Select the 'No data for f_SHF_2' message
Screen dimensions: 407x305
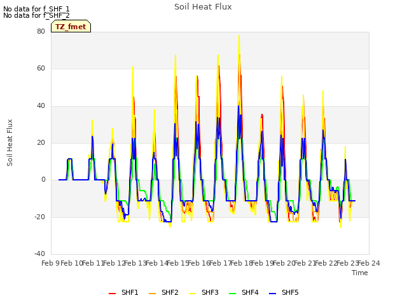pos(36,15)
